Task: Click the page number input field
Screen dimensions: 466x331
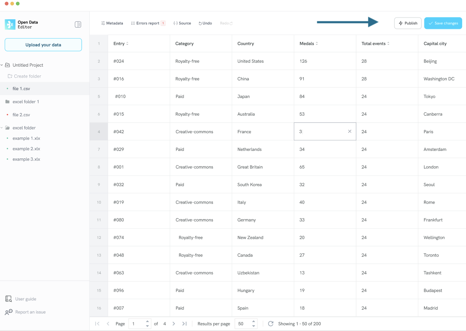Action: pyautogui.click(x=137, y=323)
